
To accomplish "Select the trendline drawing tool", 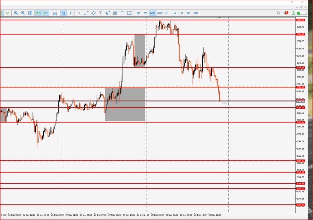I will tap(86, 13).
